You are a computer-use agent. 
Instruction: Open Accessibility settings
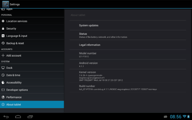point(32,82)
